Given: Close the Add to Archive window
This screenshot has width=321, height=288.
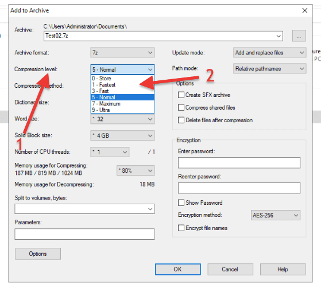Looking at the screenshot, I should (x=304, y=10).
